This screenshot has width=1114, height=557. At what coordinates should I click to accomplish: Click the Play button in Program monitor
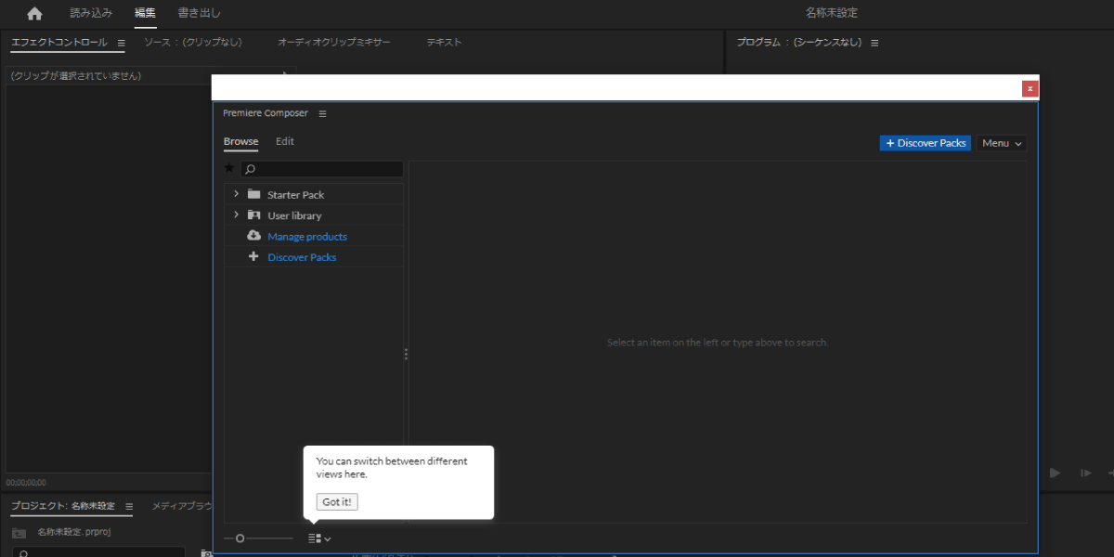click(x=1055, y=473)
